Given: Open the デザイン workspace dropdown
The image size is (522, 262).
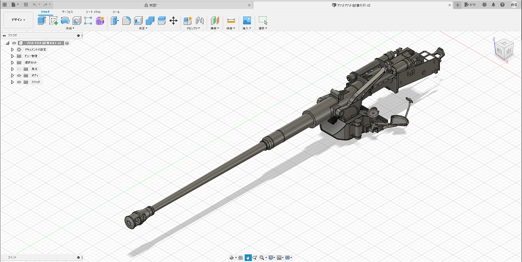Looking at the screenshot, I should tap(18, 20).
